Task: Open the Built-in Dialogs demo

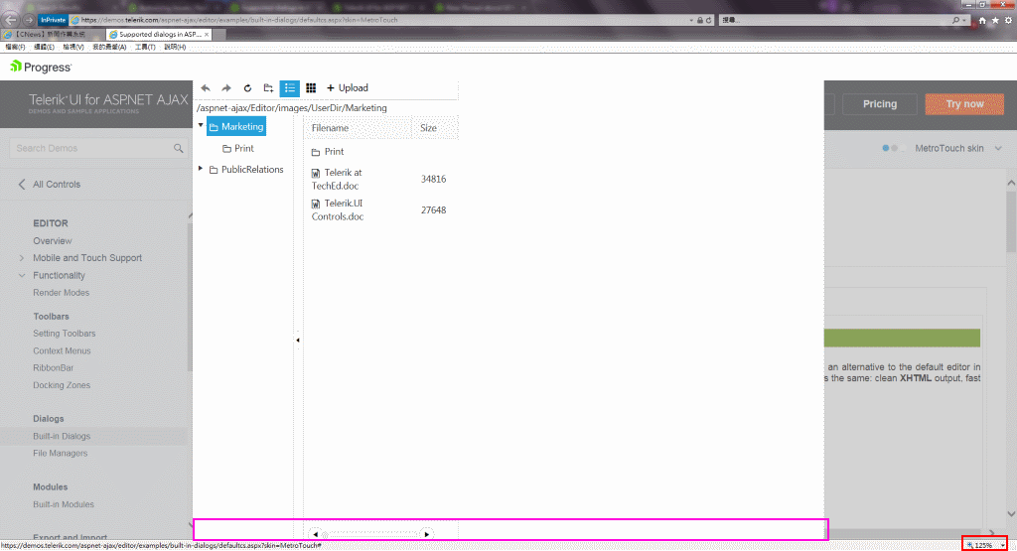Action: [x=62, y=436]
